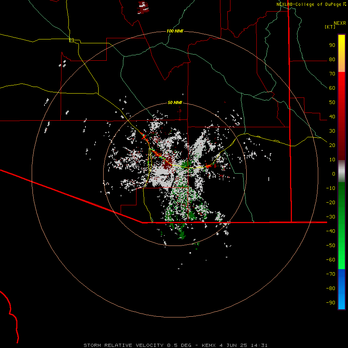
Task: Click the blue bottom segment of color bar
Action: click(x=341, y=289)
